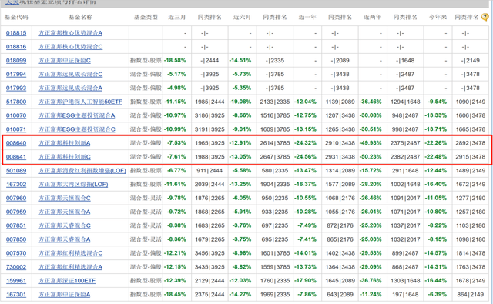
Task: Select the -6.39% year-to-date cell
Action: 437,295
